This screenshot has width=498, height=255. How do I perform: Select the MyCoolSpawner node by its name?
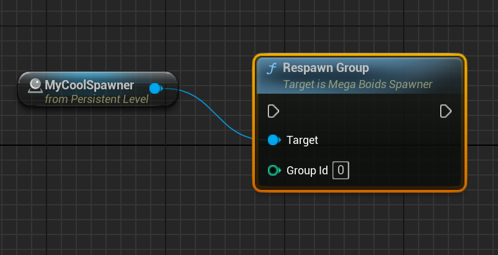coord(89,84)
